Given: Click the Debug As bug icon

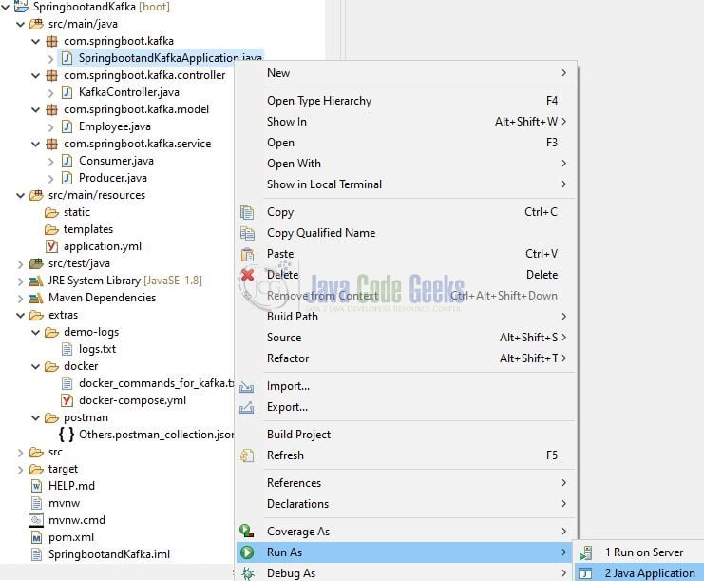Looking at the screenshot, I should [x=247, y=572].
